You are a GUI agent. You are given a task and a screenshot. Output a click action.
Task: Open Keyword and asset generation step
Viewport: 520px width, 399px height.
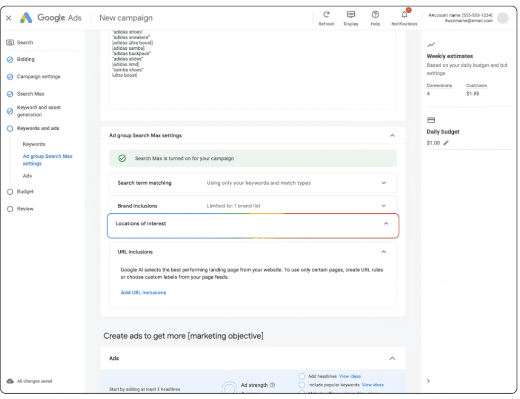[x=39, y=111]
